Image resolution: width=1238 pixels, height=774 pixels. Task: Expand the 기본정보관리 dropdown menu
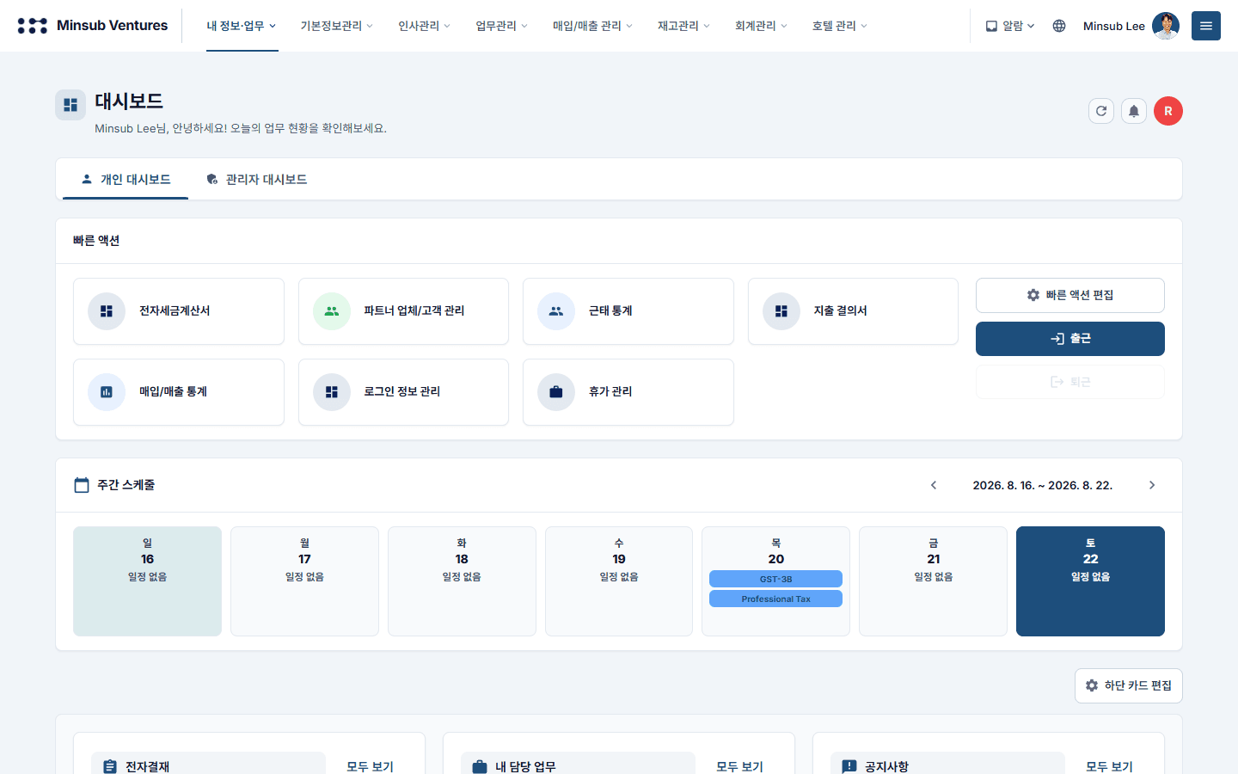click(337, 26)
